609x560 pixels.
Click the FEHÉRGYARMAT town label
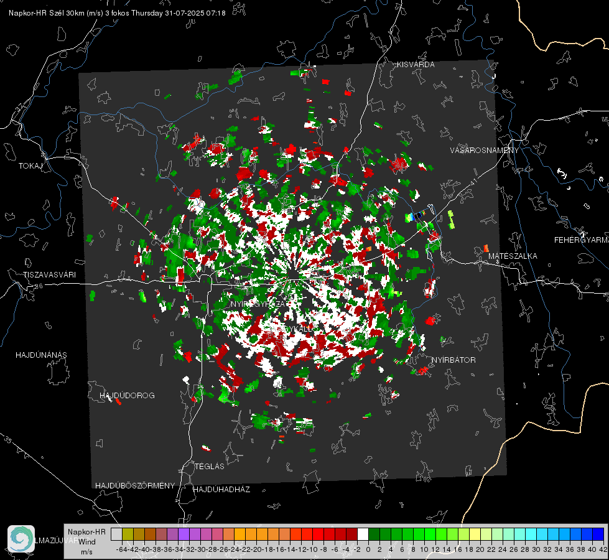pos(581,240)
